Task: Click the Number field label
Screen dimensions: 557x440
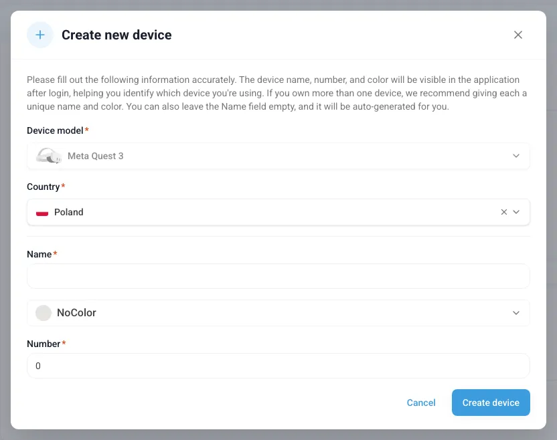Action: click(x=44, y=344)
